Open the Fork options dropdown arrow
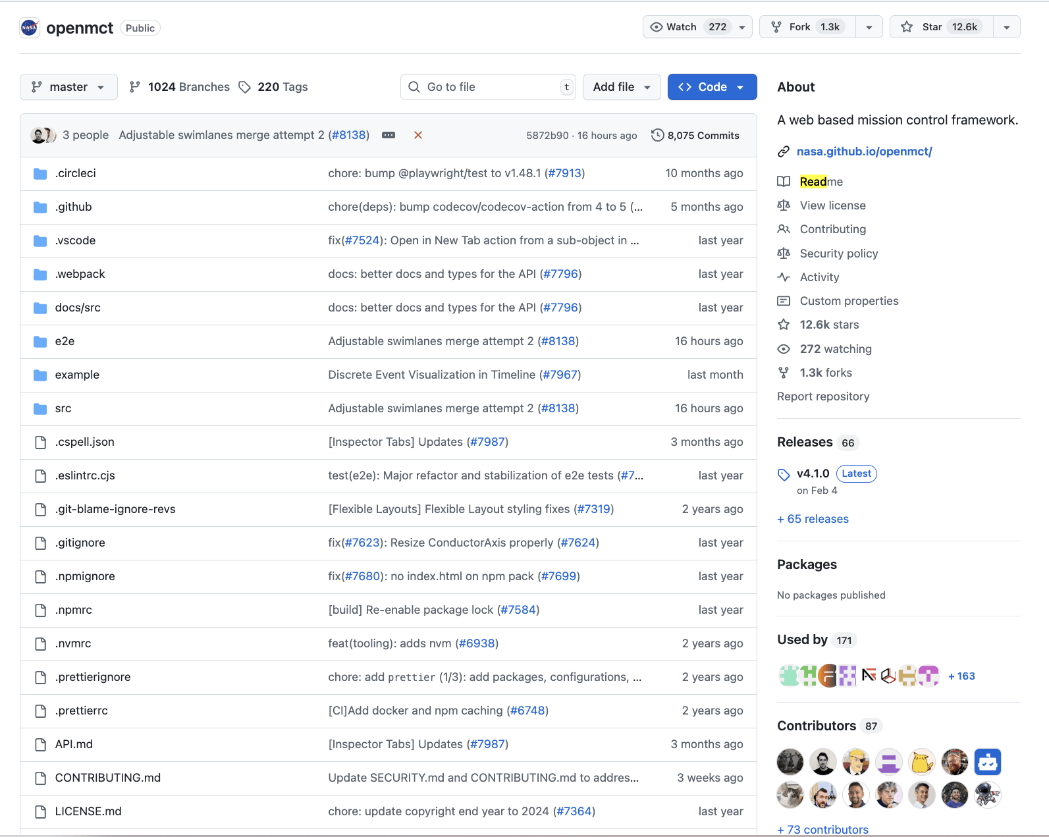1049x837 pixels. click(869, 27)
